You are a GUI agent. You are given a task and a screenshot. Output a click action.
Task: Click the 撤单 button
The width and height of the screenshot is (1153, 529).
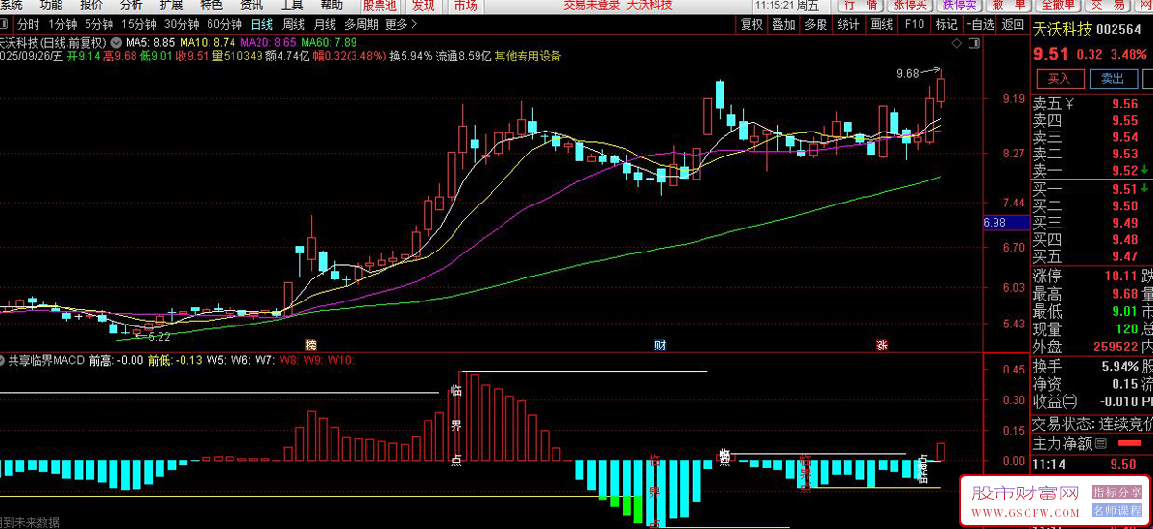pos(1009,5)
